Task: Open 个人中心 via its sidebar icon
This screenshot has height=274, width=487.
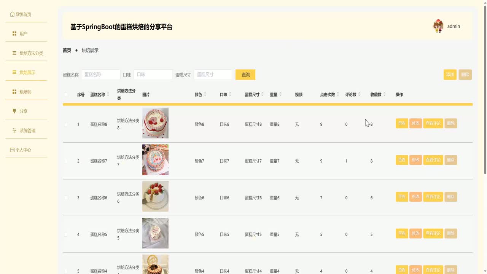Action: pyautogui.click(x=12, y=150)
